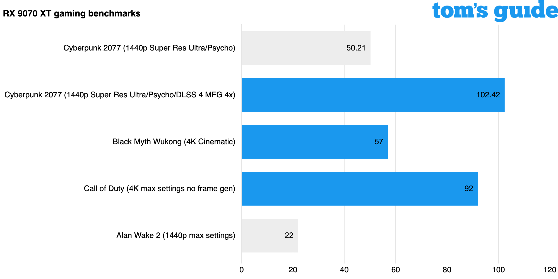Click the 102.42 value label
This screenshot has width=558, height=279.
coord(488,95)
